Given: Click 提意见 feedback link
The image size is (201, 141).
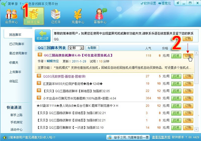Looking at the screenshot, I should [165, 3].
